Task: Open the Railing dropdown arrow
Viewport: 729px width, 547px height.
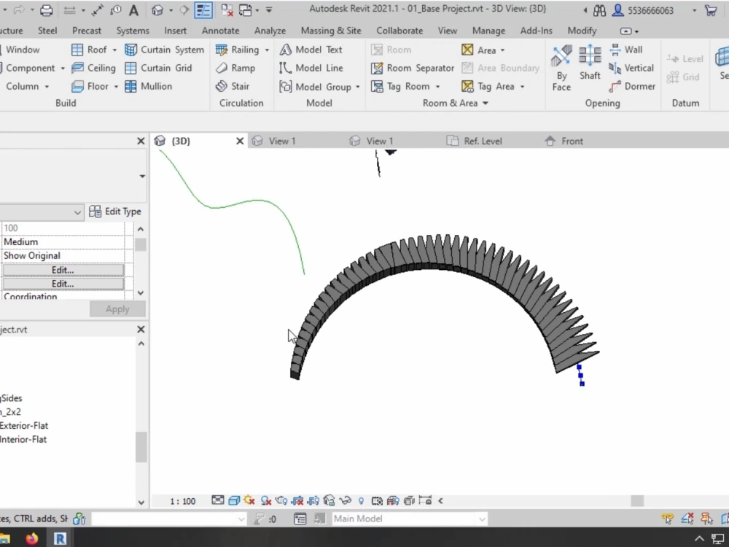Action: (267, 50)
